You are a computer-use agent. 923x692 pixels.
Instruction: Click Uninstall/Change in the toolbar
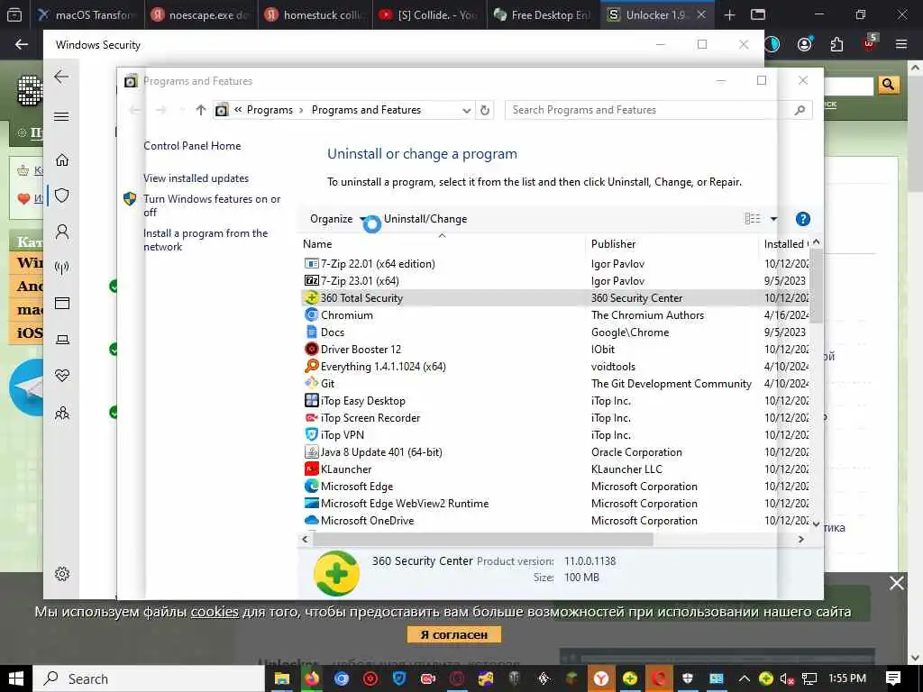tap(425, 219)
